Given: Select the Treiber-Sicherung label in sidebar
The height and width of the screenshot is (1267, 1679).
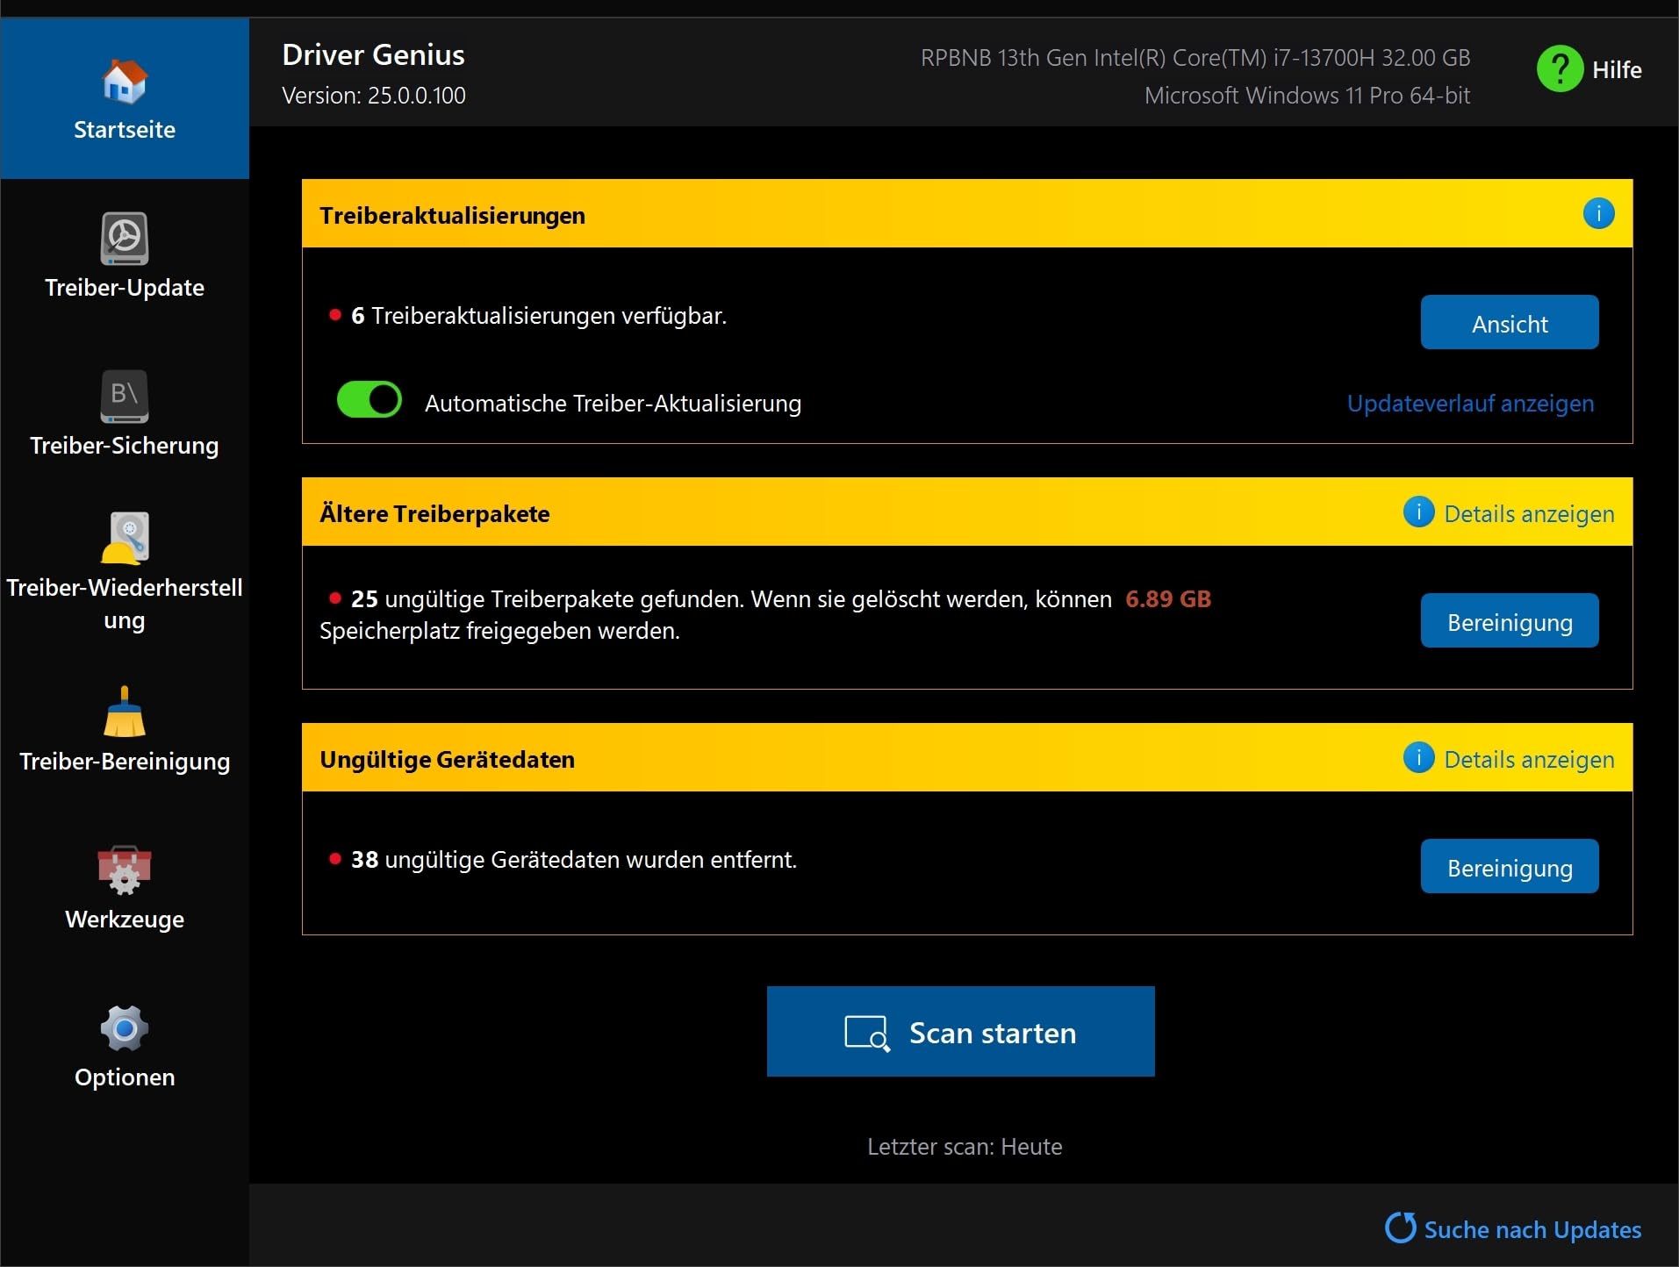Looking at the screenshot, I should point(125,446).
